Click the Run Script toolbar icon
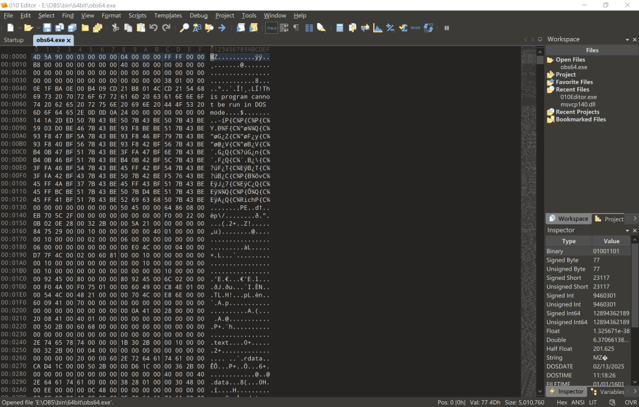 pos(241,27)
